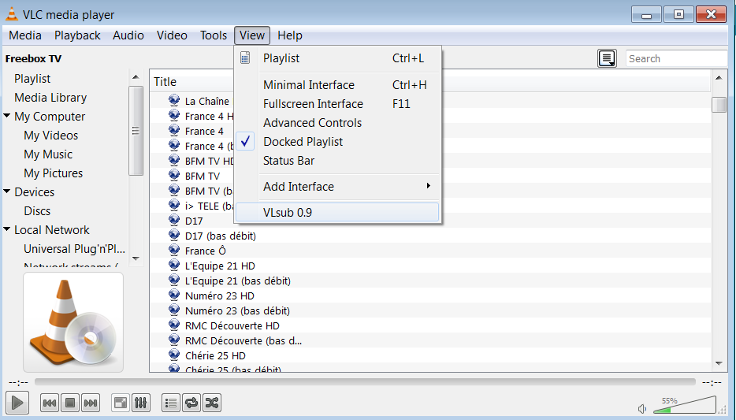
Task: Click globe icon beside BFM TV HD
Action: point(174,161)
